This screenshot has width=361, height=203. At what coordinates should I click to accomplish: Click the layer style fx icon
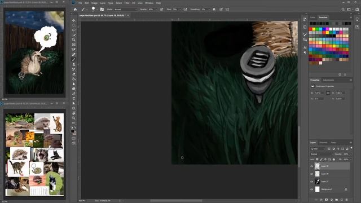(x=322, y=200)
